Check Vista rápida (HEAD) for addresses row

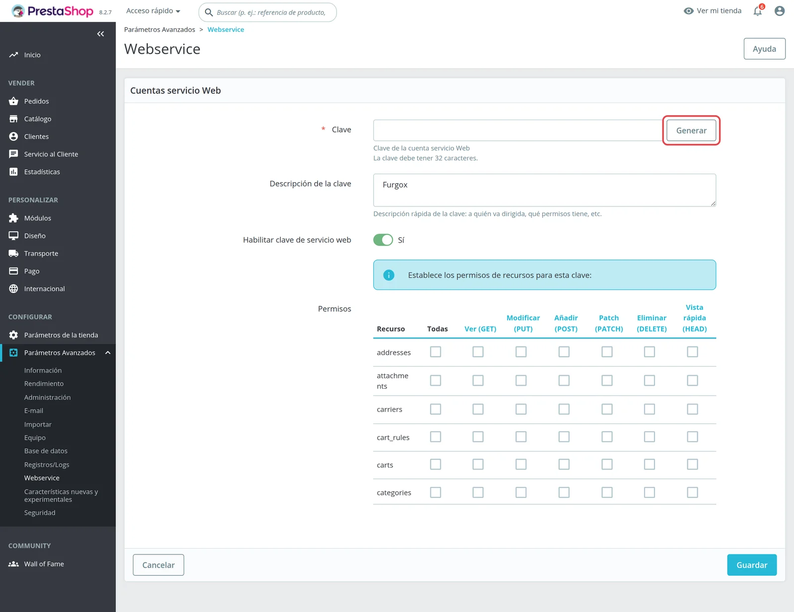coord(692,352)
